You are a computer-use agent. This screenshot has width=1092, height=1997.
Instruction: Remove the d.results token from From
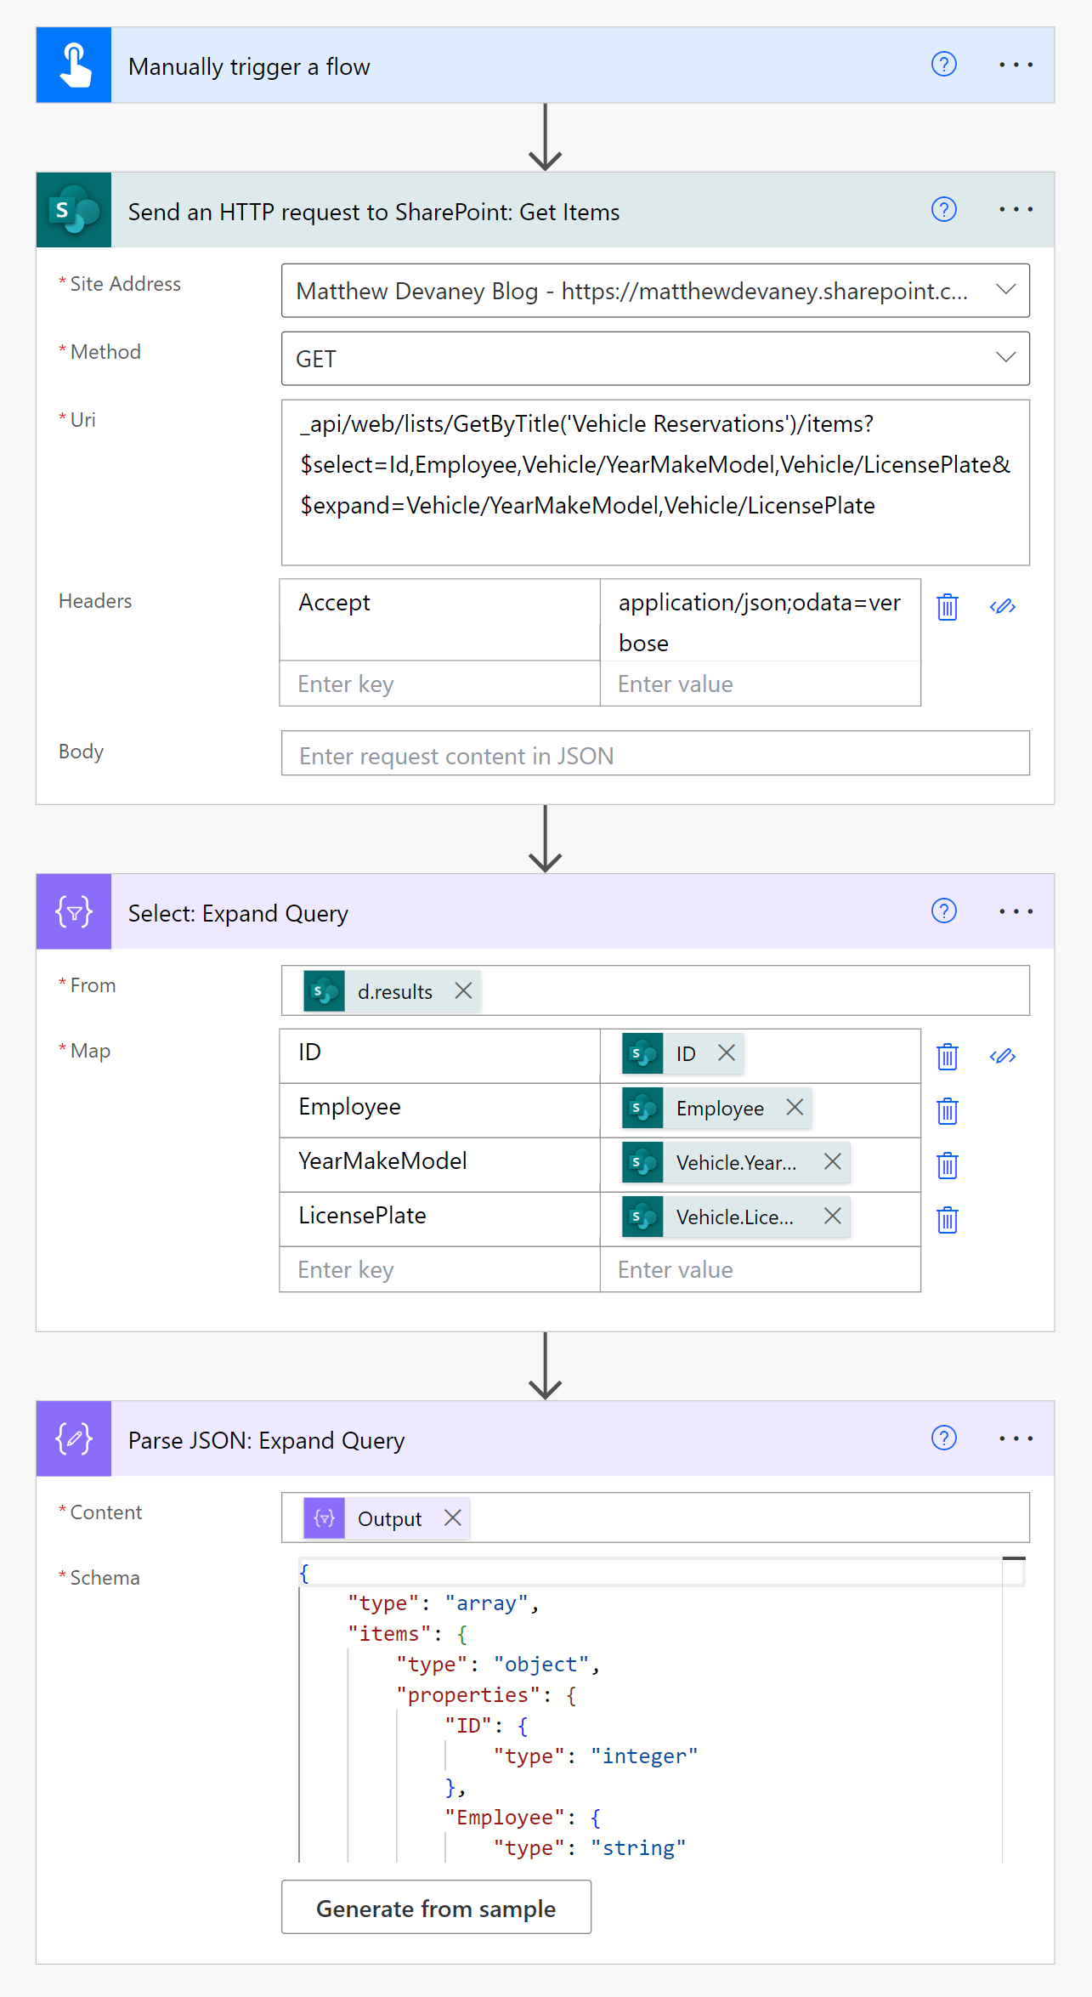tap(463, 990)
